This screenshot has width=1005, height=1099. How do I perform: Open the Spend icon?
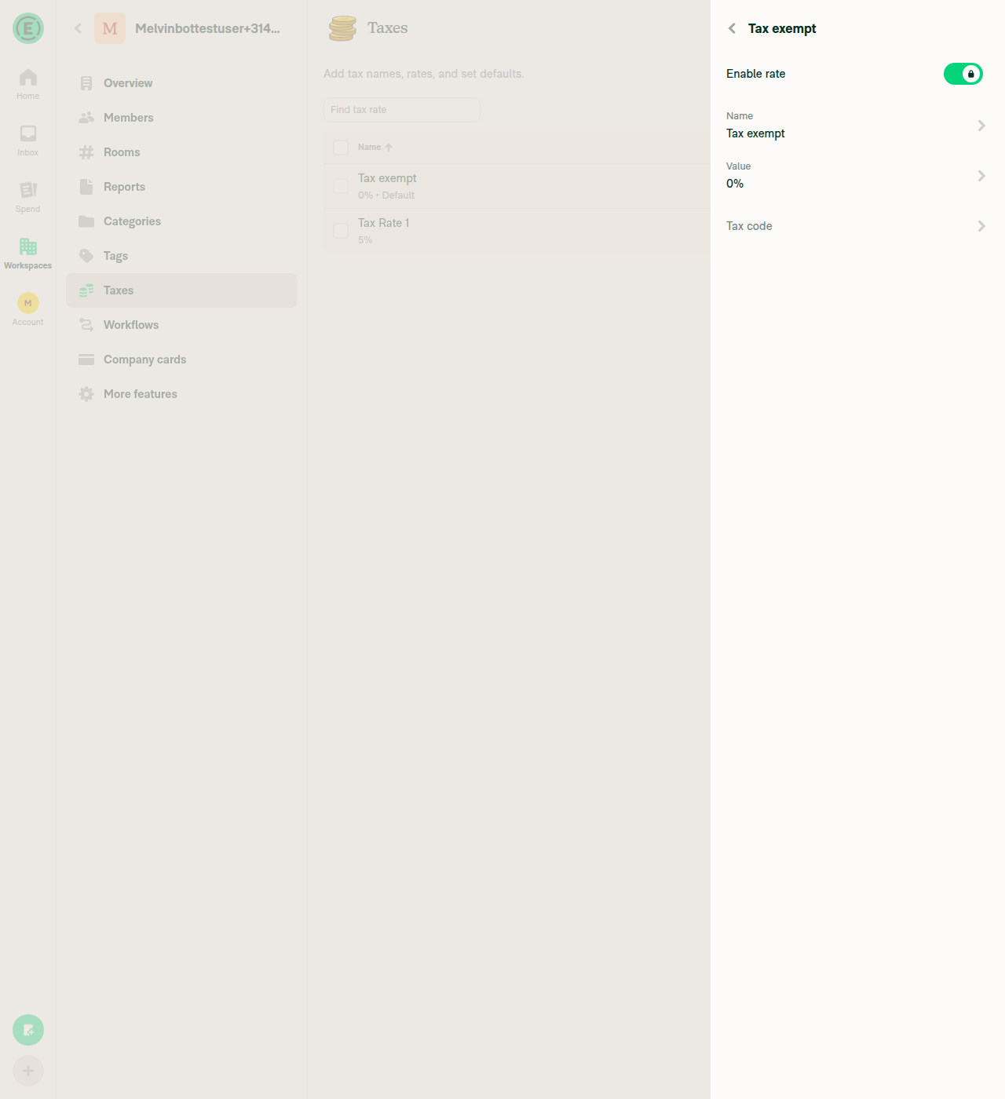pyautogui.click(x=28, y=190)
